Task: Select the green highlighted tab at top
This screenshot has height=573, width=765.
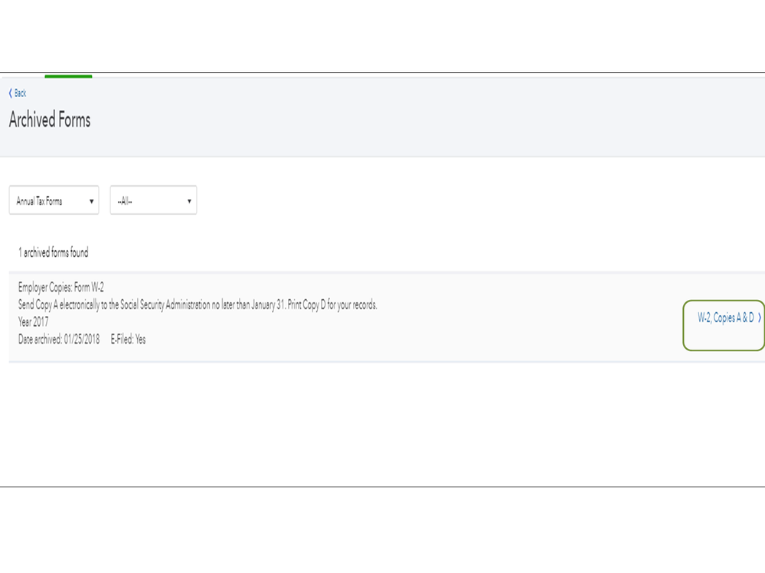Action: tap(68, 76)
